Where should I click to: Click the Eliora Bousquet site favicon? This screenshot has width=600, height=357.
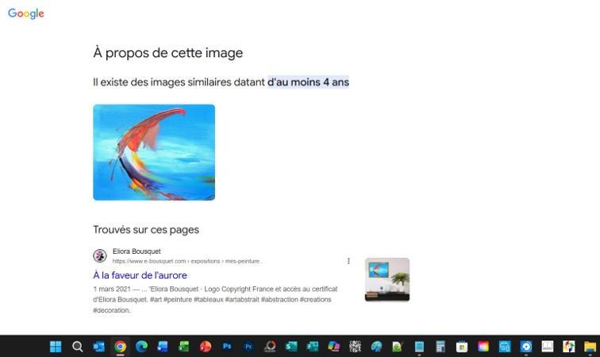click(100, 255)
